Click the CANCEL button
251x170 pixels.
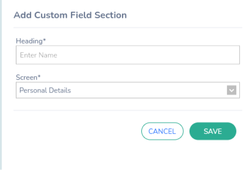pos(162,131)
